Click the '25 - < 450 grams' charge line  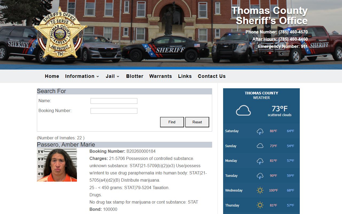[x=129, y=188]
